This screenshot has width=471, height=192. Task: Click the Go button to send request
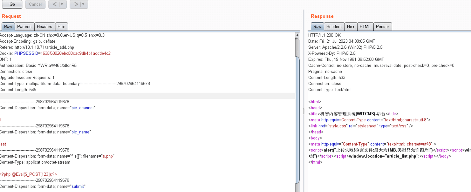[12, 4]
